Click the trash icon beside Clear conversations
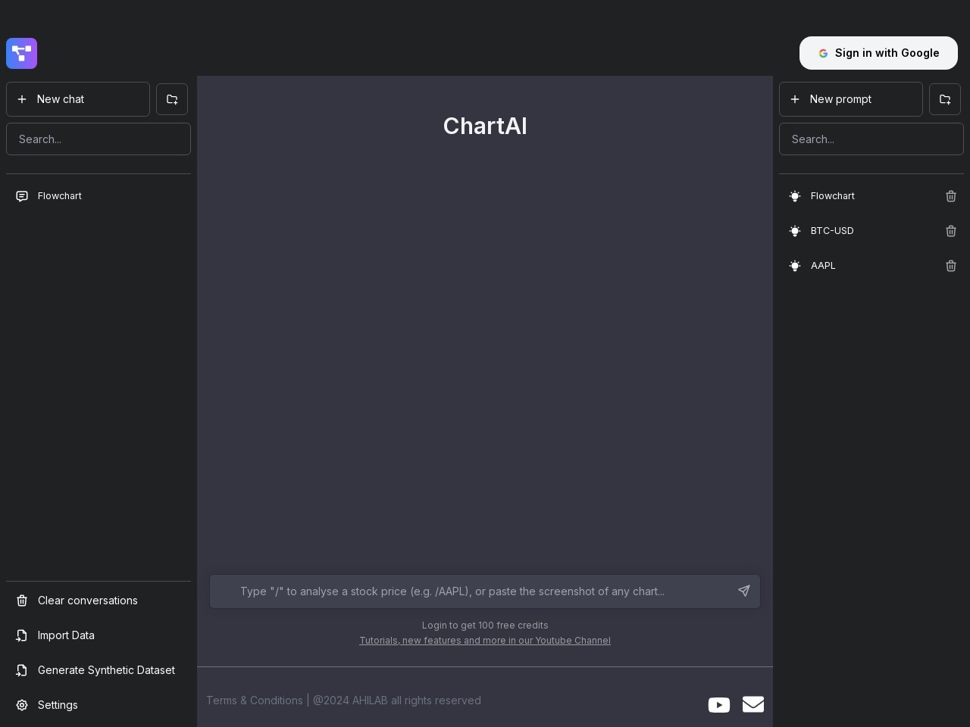The height and width of the screenshot is (727, 970). click(22, 601)
